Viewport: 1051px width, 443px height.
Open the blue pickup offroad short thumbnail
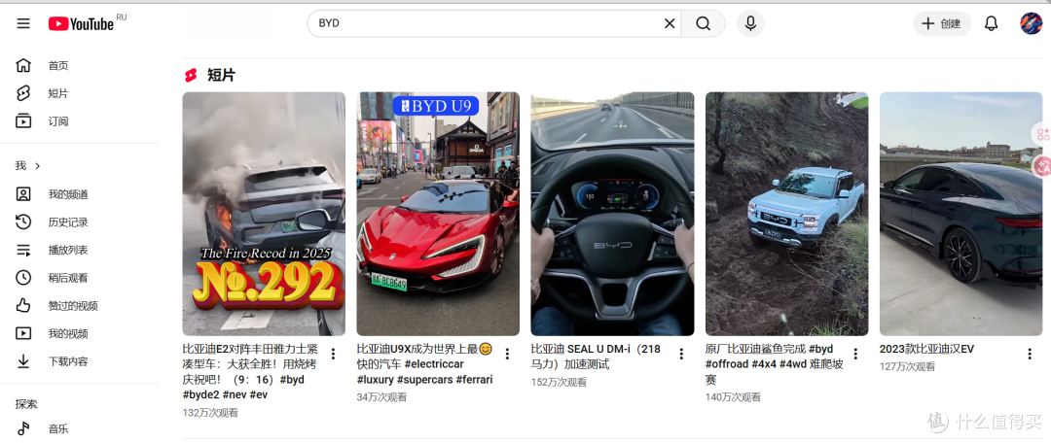pyautogui.click(x=786, y=214)
